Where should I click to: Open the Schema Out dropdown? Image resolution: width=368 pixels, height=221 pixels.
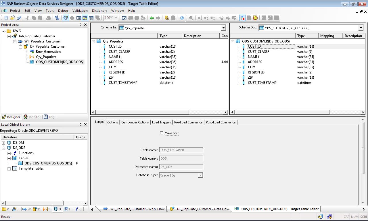[361, 28]
